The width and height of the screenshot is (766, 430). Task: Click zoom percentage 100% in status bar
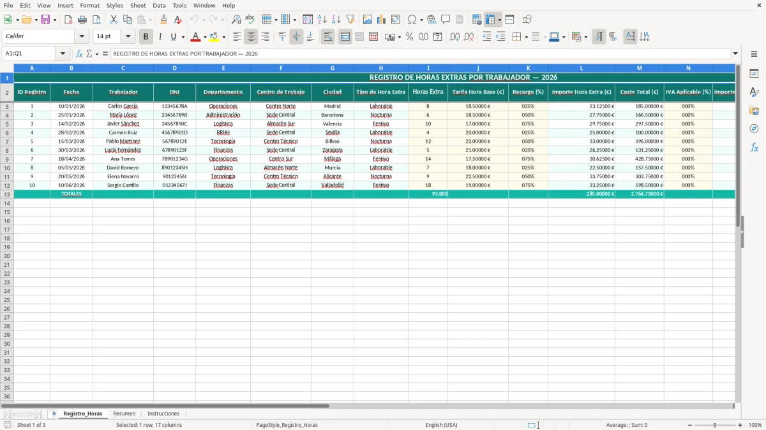click(755, 425)
